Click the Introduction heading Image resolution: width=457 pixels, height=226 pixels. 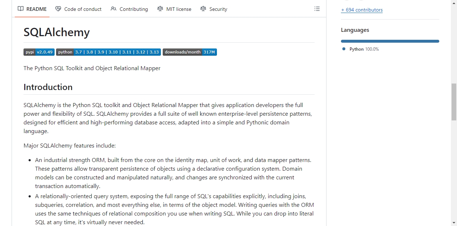coord(48,87)
